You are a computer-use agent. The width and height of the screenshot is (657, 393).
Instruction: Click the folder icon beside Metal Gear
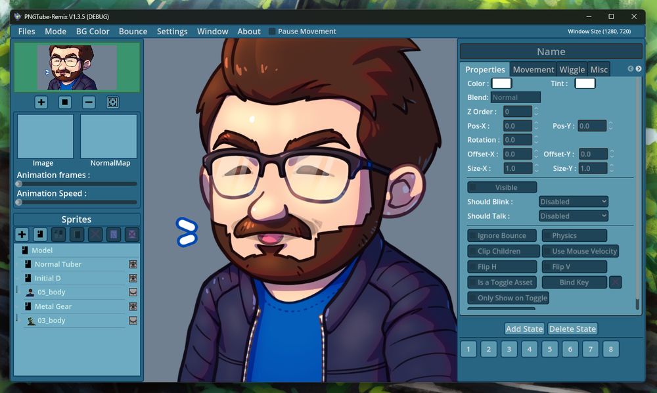pyautogui.click(x=28, y=306)
